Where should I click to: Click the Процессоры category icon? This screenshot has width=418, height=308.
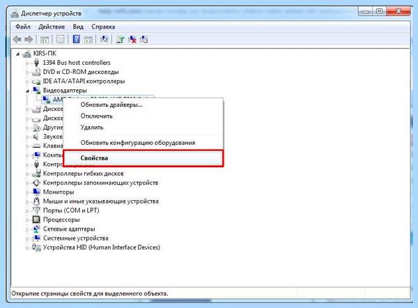[x=36, y=220]
